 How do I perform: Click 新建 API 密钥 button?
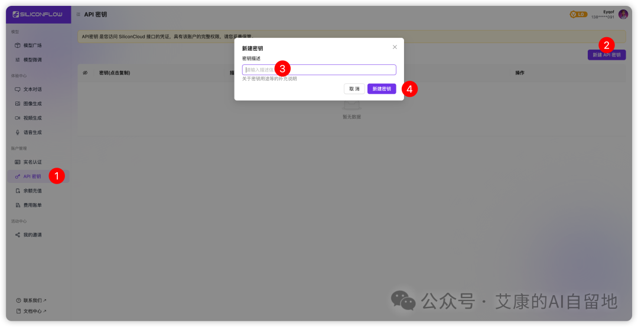607,55
